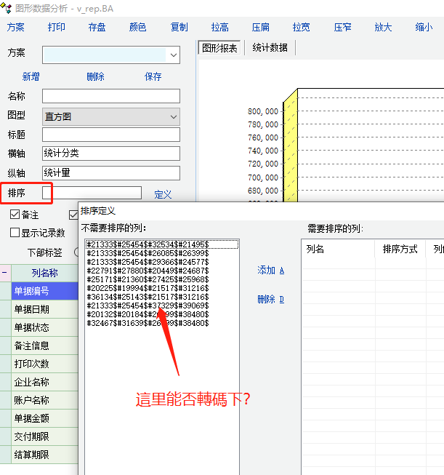
Task: Click the 新增 link under 方案
Action: pos(31,77)
